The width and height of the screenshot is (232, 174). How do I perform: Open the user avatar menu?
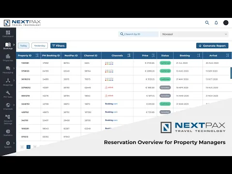[x=226, y=23]
